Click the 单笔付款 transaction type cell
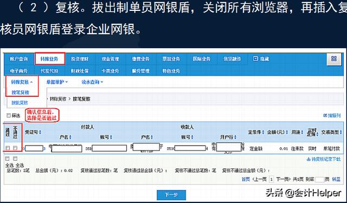Image resolution: width=347 pixels, height=203 pixels. click(331, 149)
